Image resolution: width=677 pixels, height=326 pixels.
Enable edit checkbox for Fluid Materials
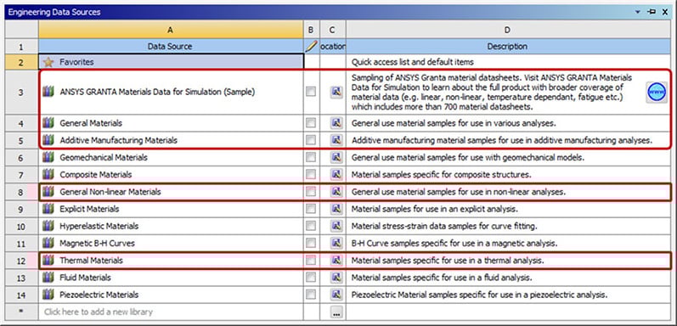310,278
